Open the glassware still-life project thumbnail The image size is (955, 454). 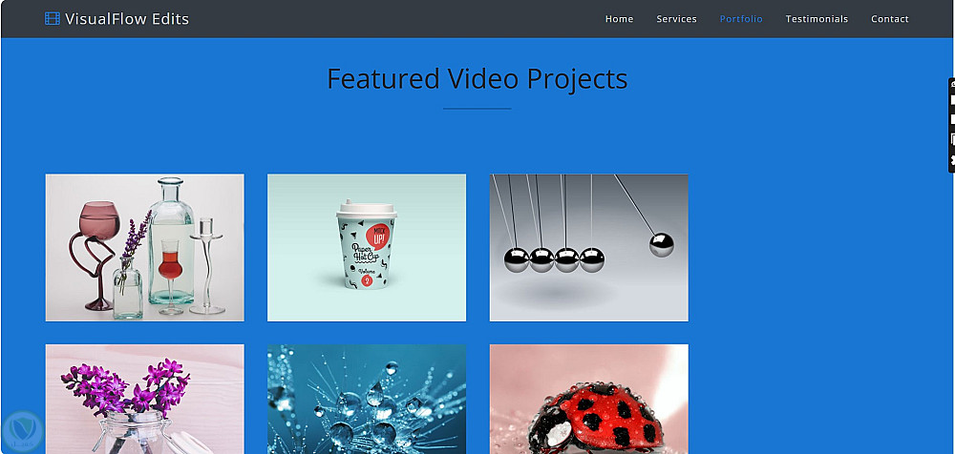[145, 248]
